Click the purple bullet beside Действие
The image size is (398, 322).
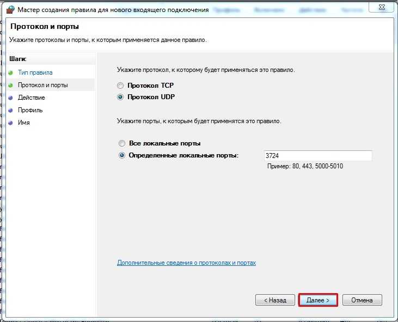coord(10,98)
